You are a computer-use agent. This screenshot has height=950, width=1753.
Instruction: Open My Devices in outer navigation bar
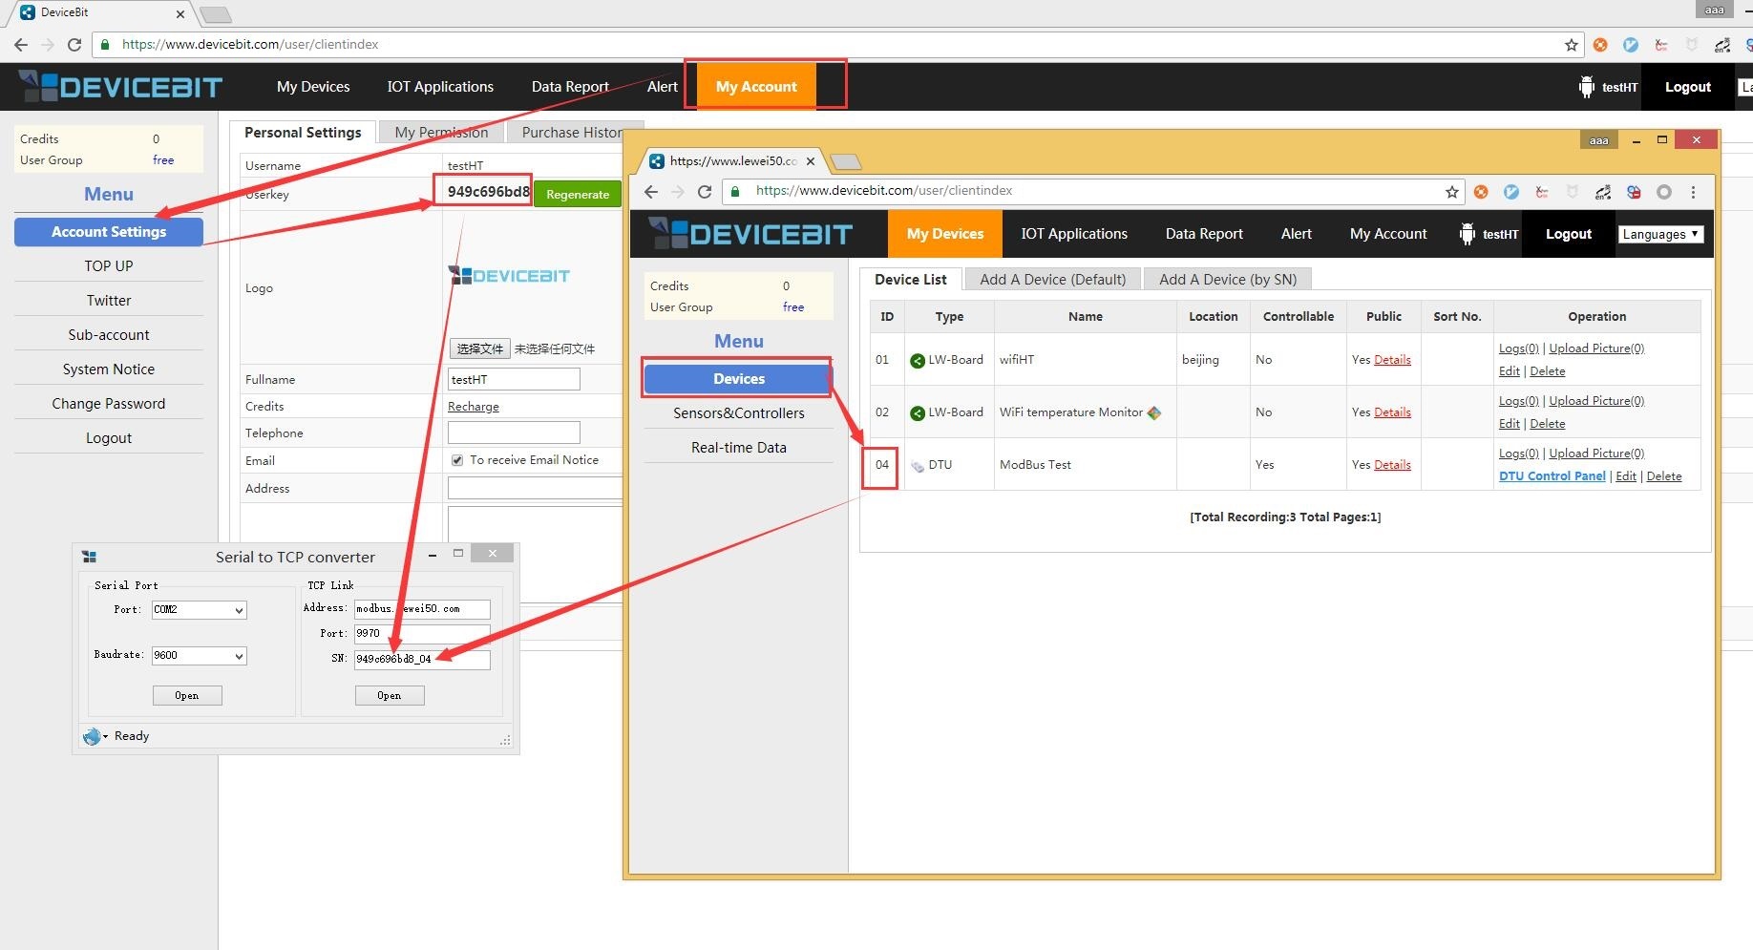pos(313,87)
